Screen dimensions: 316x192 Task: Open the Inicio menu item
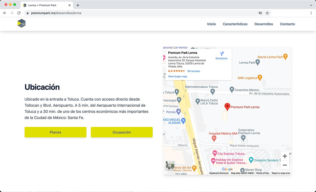[211, 24]
